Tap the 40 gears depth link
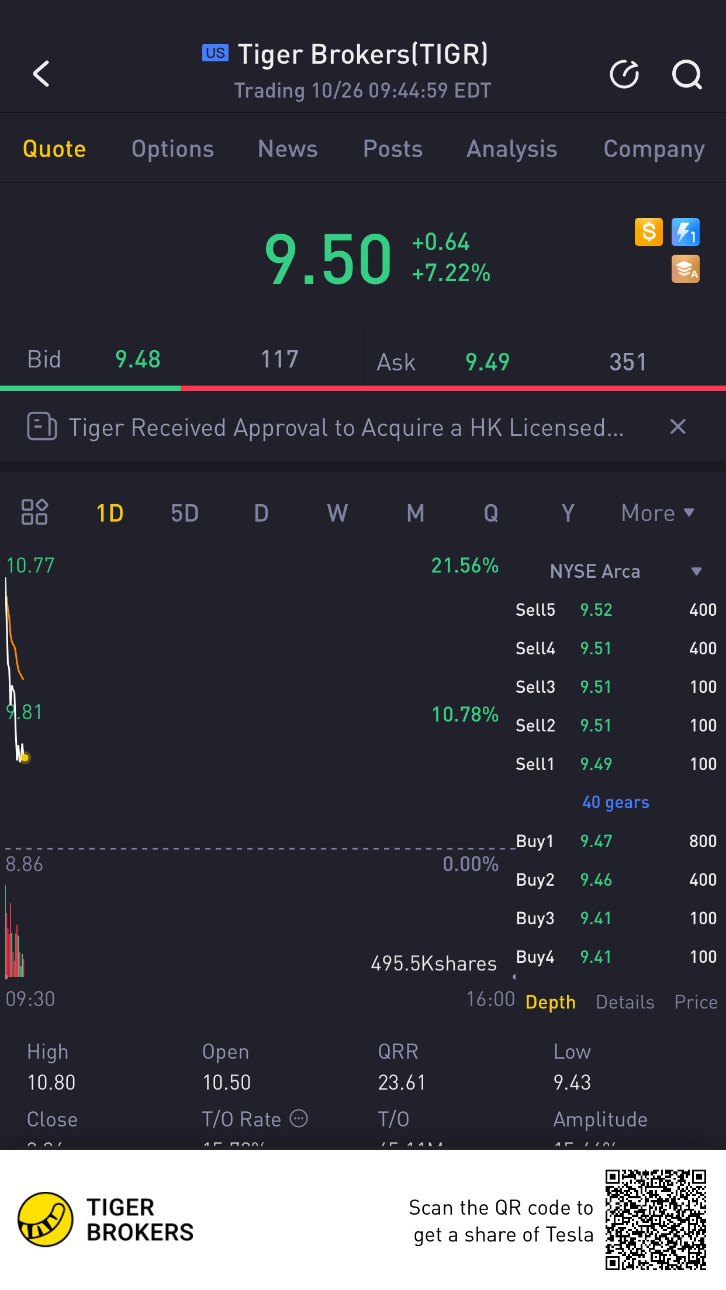 point(616,802)
